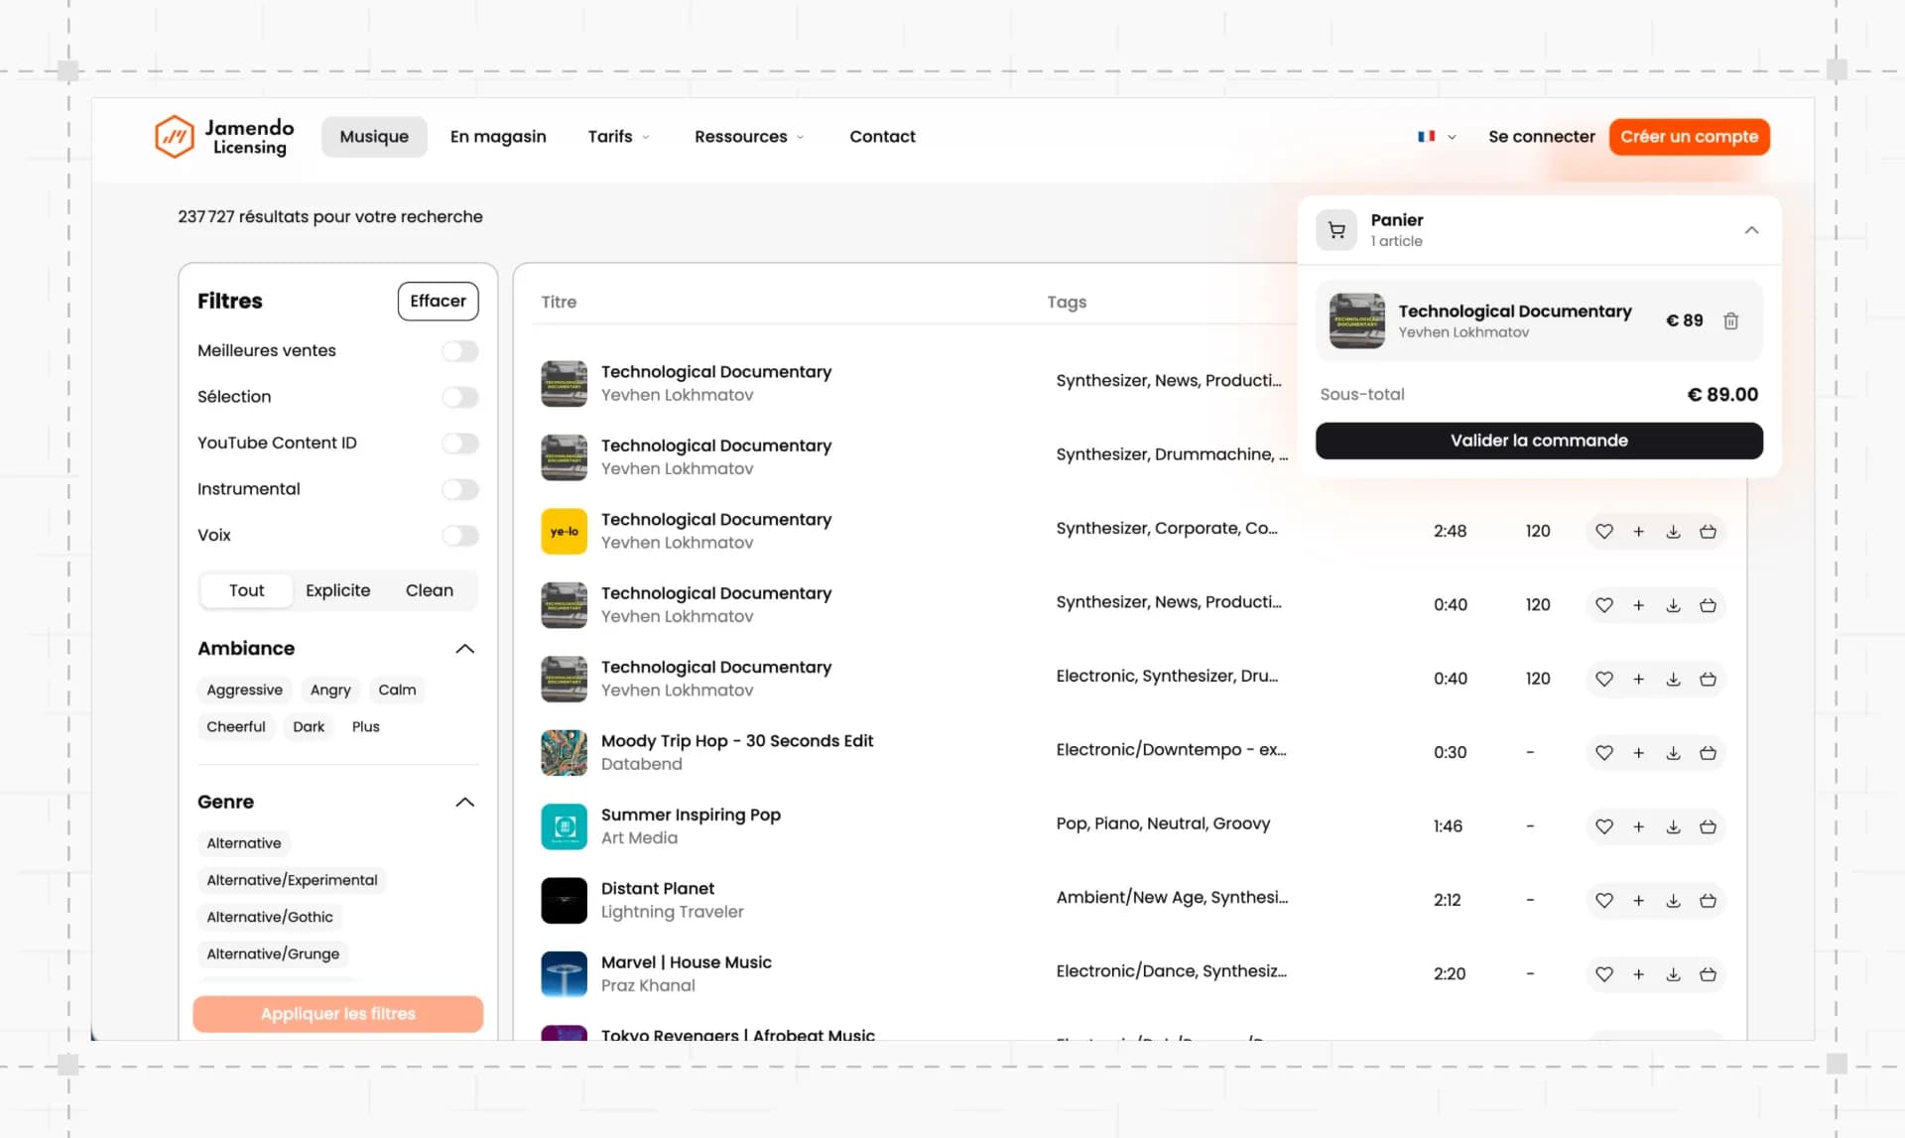The height and width of the screenshot is (1138, 1905).
Task: Favorite Moody Trip Hop - 30 Seconds Edit
Action: tap(1604, 752)
